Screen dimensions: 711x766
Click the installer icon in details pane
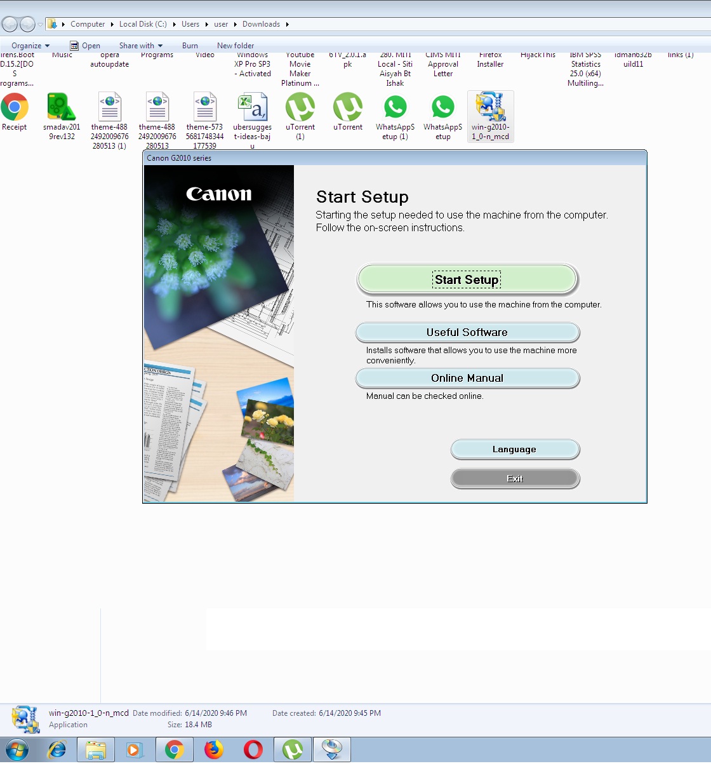[x=26, y=720]
